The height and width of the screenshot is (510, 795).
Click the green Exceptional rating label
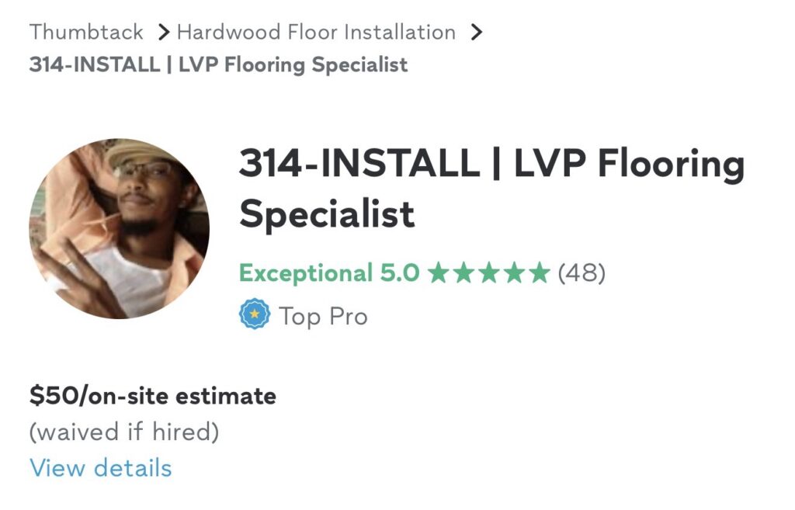[x=305, y=273]
